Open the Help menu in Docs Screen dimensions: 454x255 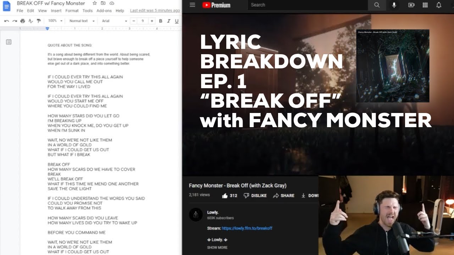(120, 11)
